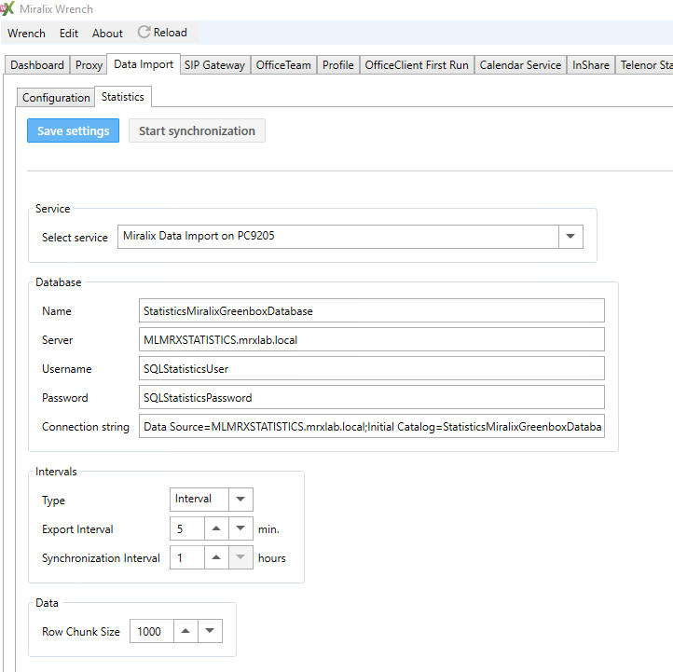
Task: Click the database Server input field
Action: click(x=372, y=339)
